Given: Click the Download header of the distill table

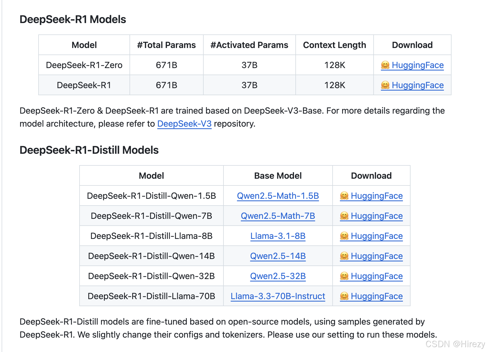Looking at the screenshot, I should 371,176.
